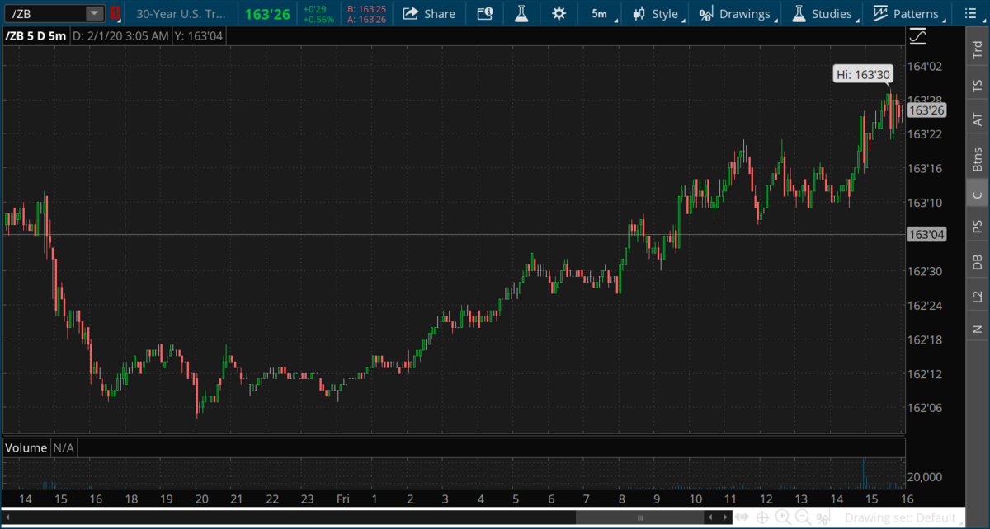Open the DB sidebar tab
The width and height of the screenshot is (990, 529).
coord(977,261)
